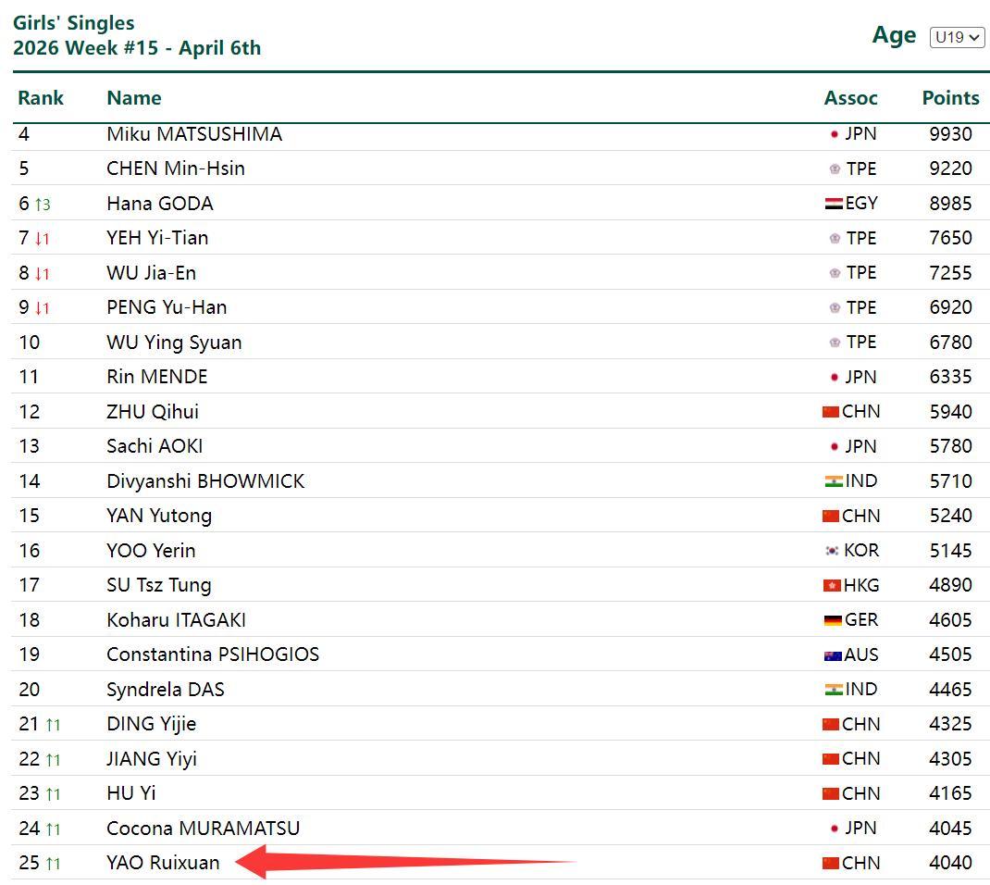Click the German flag for Koharu ITAGAKI

coord(832,620)
